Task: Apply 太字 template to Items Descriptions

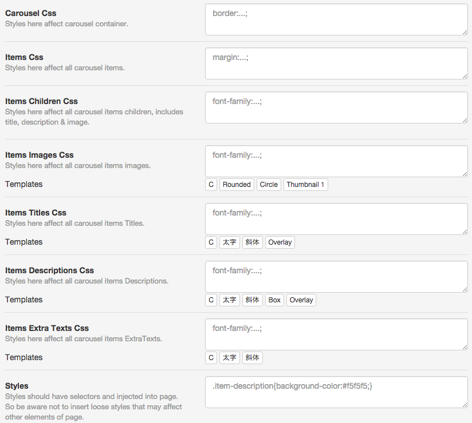Action: tap(229, 300)
